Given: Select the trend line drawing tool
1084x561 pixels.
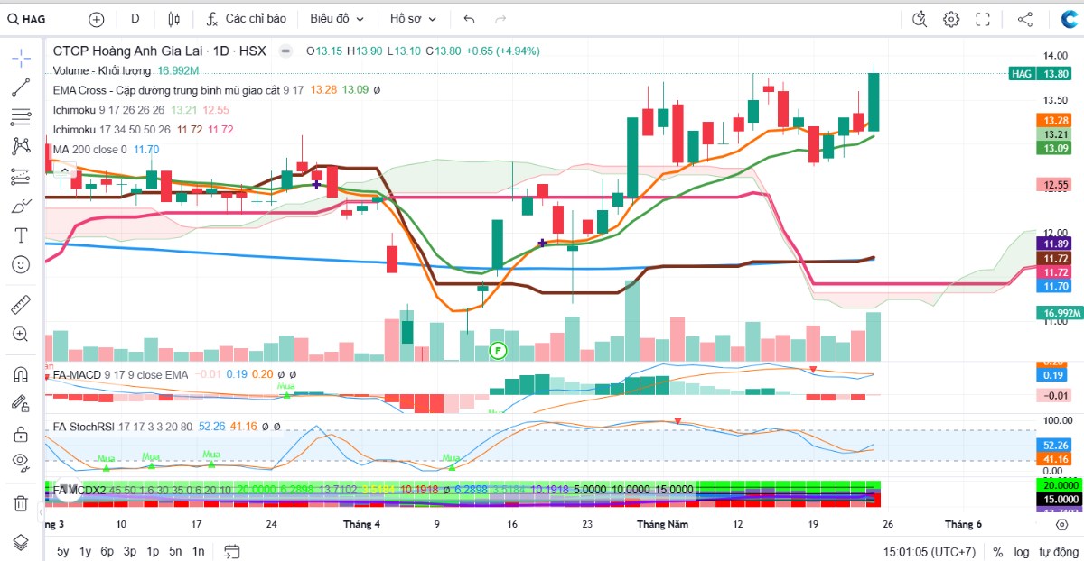Looking at the screenshot, I should (x=21, y=87).
